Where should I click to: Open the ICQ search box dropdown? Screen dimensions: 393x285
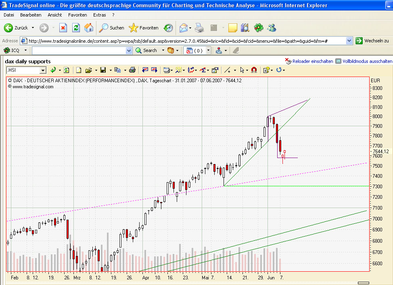(x=129, y=50)
